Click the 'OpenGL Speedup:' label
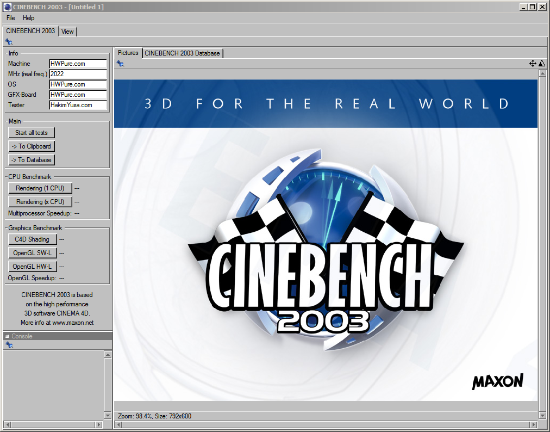Viewport: 550px width, 432px height. pyautogui.click(x=32, y=278)
